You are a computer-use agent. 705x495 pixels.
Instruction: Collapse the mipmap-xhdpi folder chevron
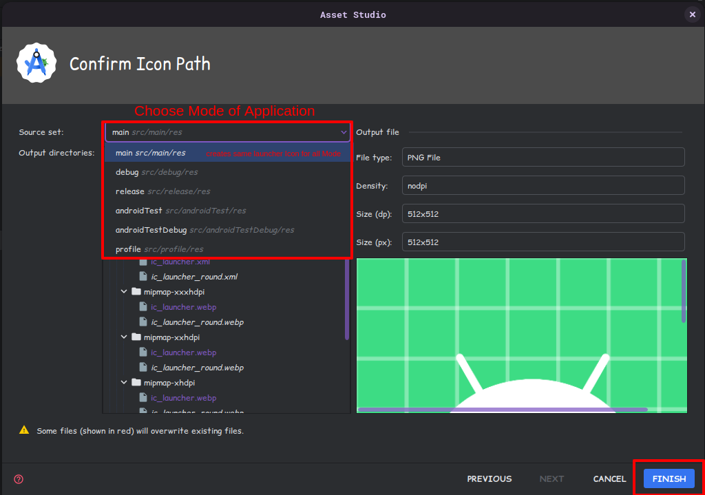125,383
